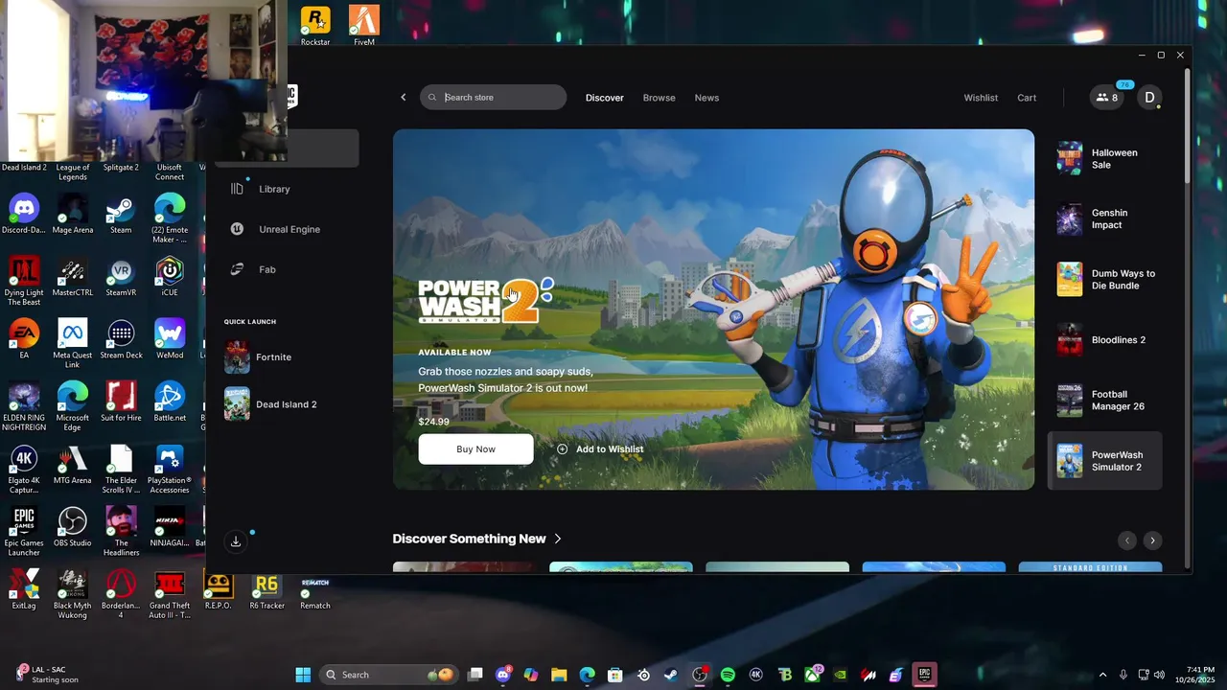Switch to the News store tab

[x=706, y=98]
